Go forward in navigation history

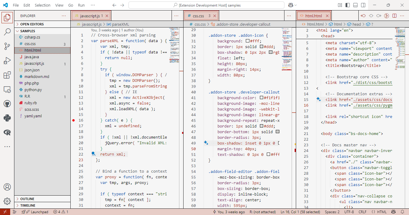click(122, 5)
